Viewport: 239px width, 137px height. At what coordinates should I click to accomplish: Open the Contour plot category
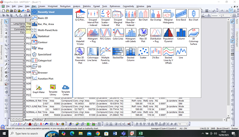(x=52, y=42)
